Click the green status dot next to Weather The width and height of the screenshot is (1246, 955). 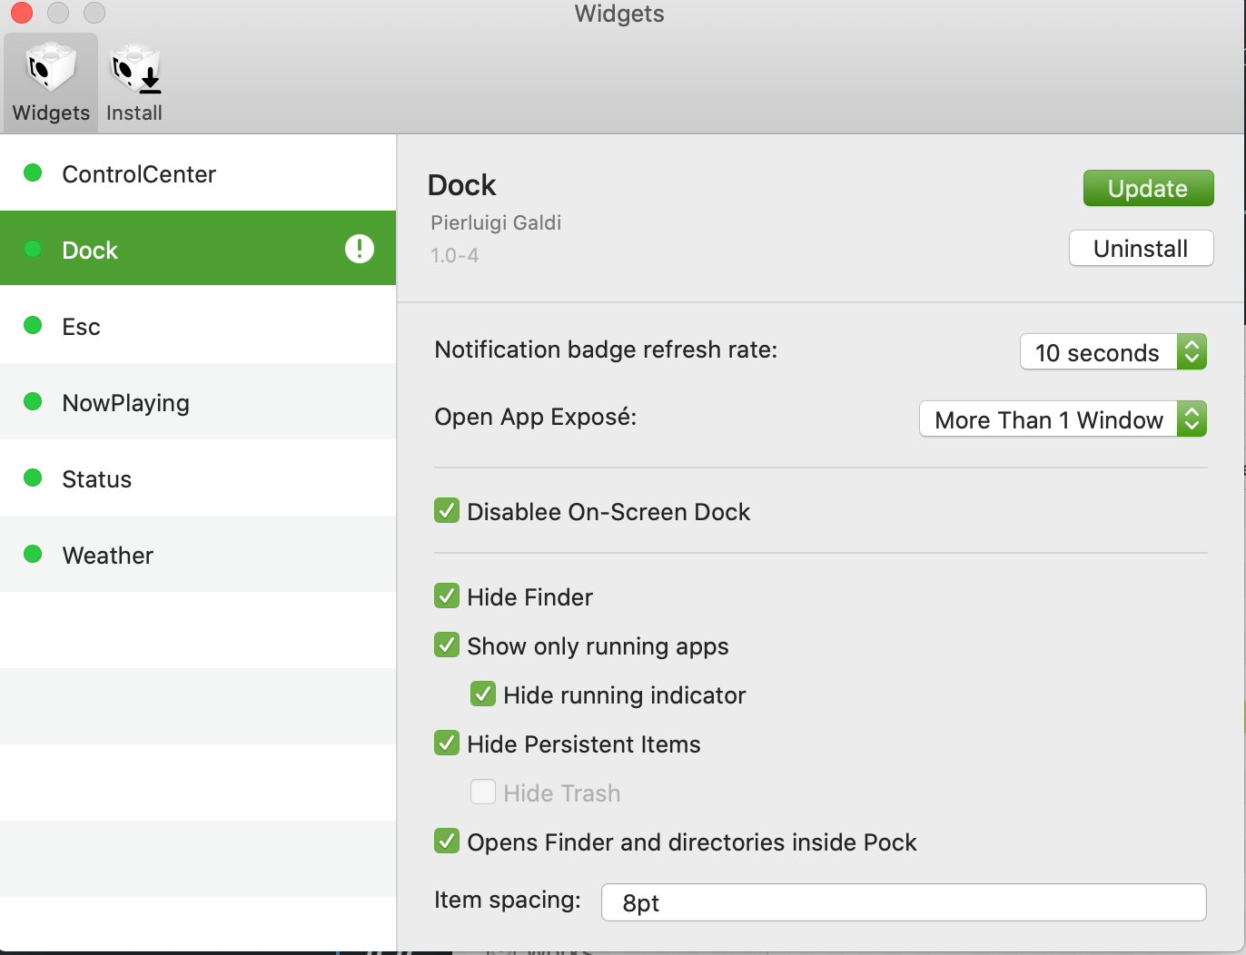tap(33, 554)
